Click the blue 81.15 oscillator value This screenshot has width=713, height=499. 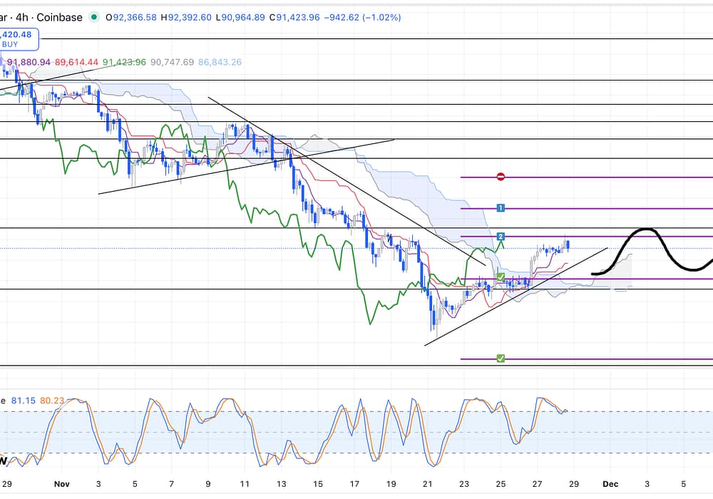(22, 401)
